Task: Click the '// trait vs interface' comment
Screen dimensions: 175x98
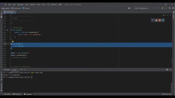Action: (21, 67)
